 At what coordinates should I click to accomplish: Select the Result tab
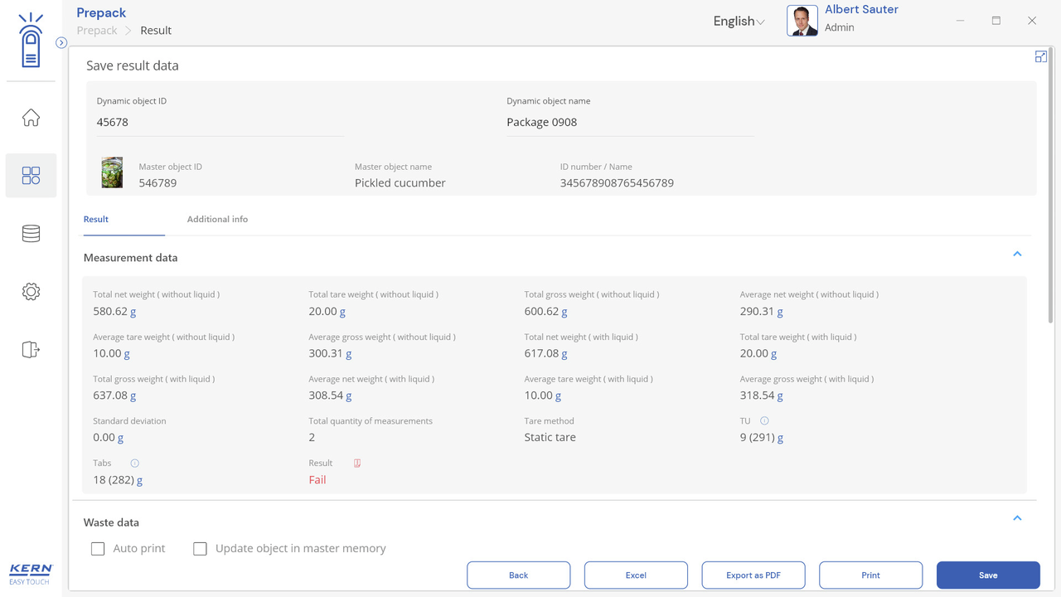click(96, 220)
